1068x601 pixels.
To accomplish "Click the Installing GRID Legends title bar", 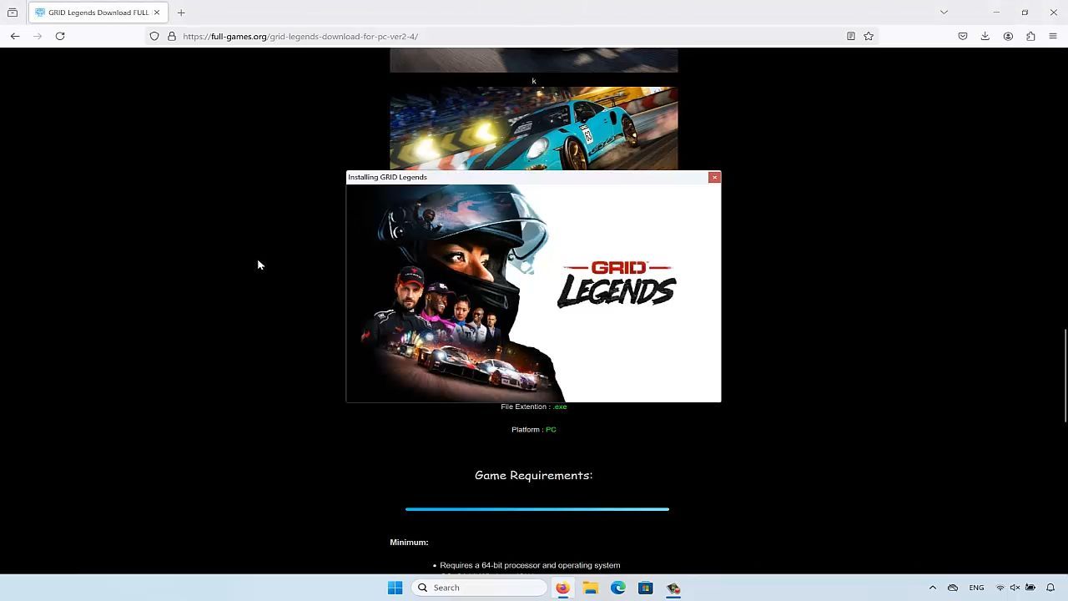I will point(527,177).
